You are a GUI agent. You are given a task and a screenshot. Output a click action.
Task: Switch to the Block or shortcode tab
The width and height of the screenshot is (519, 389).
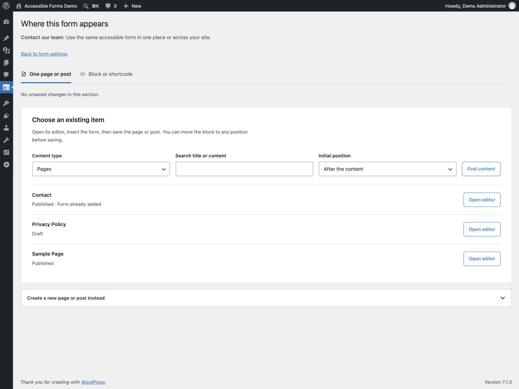(106, 74)
